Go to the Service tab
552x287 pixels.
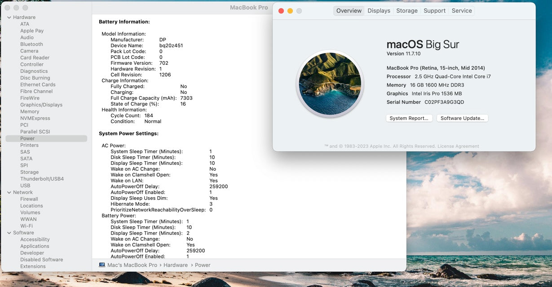462,11
